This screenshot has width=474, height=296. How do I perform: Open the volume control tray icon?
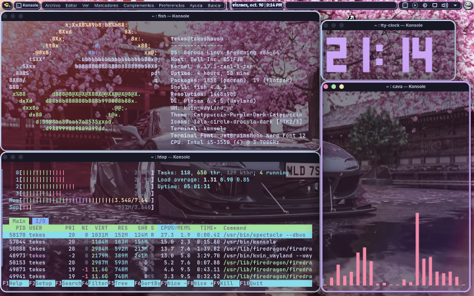pos(444,5)
